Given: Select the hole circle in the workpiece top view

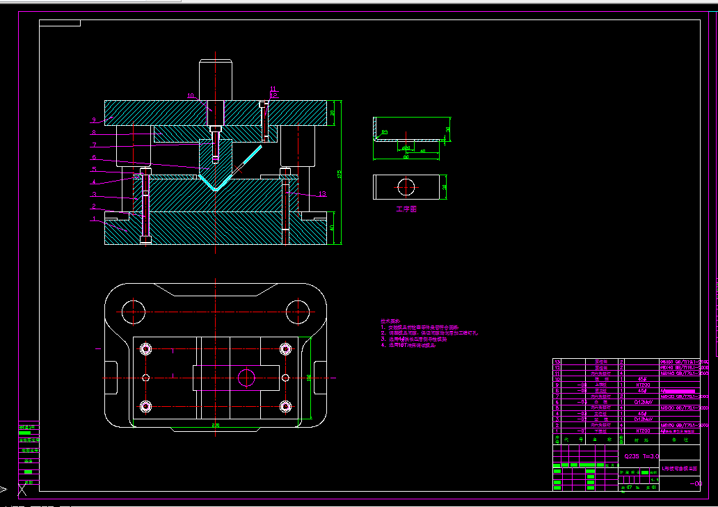Looking at the screenshot, I should tap(406, 186).
